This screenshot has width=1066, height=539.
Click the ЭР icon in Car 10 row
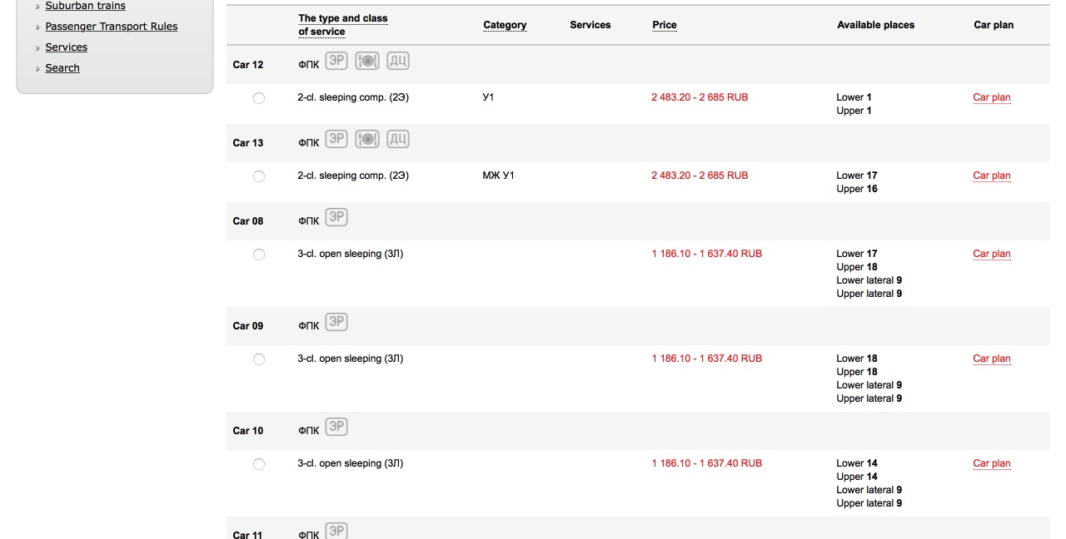tap(336, 427)
